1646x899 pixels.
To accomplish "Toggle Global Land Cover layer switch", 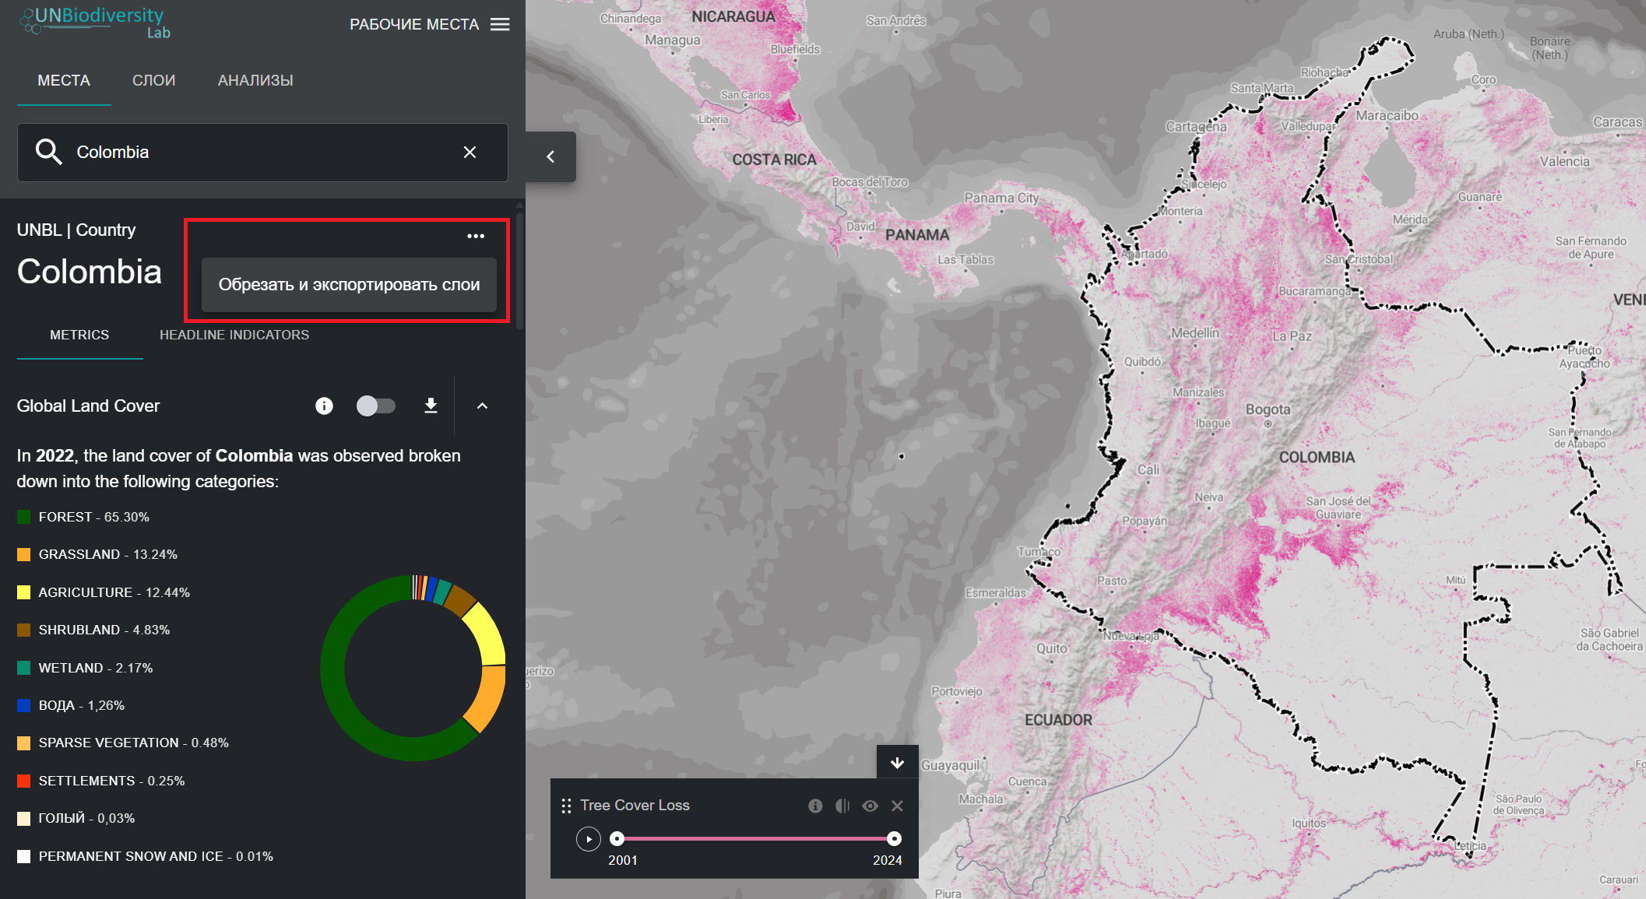I will pos(375,406).
